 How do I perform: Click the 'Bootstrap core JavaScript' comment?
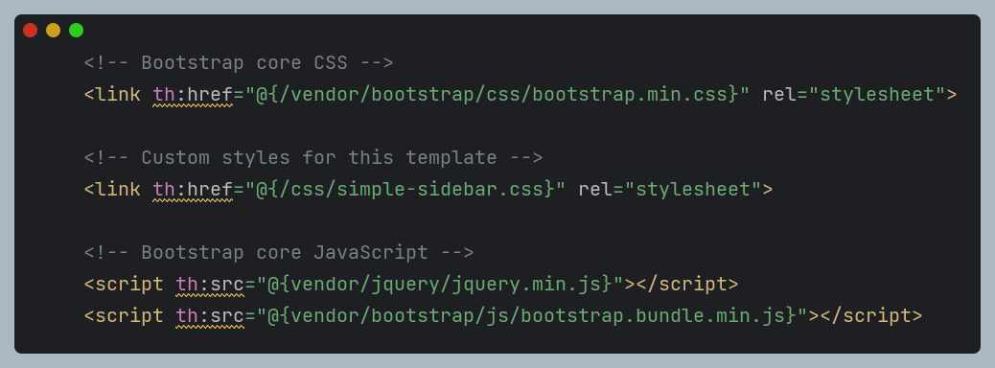(x=279, y=253)
